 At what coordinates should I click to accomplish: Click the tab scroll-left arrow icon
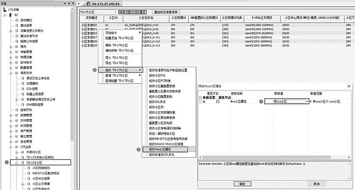pos(79,3)
